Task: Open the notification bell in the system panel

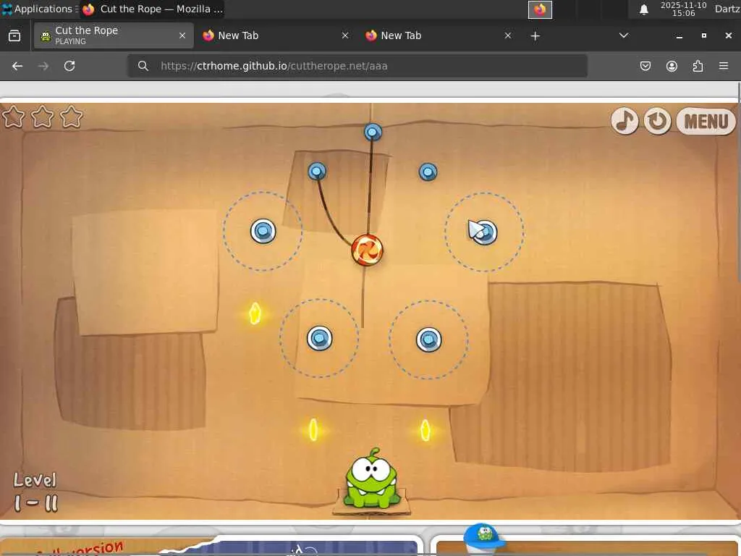Action: (643, 9)
